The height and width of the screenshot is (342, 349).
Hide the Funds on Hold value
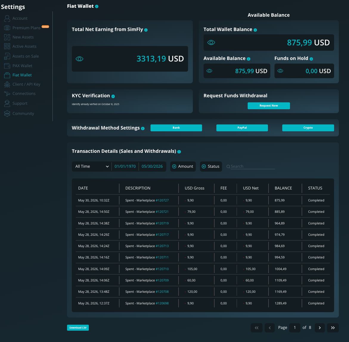click(x=280, y=71)
